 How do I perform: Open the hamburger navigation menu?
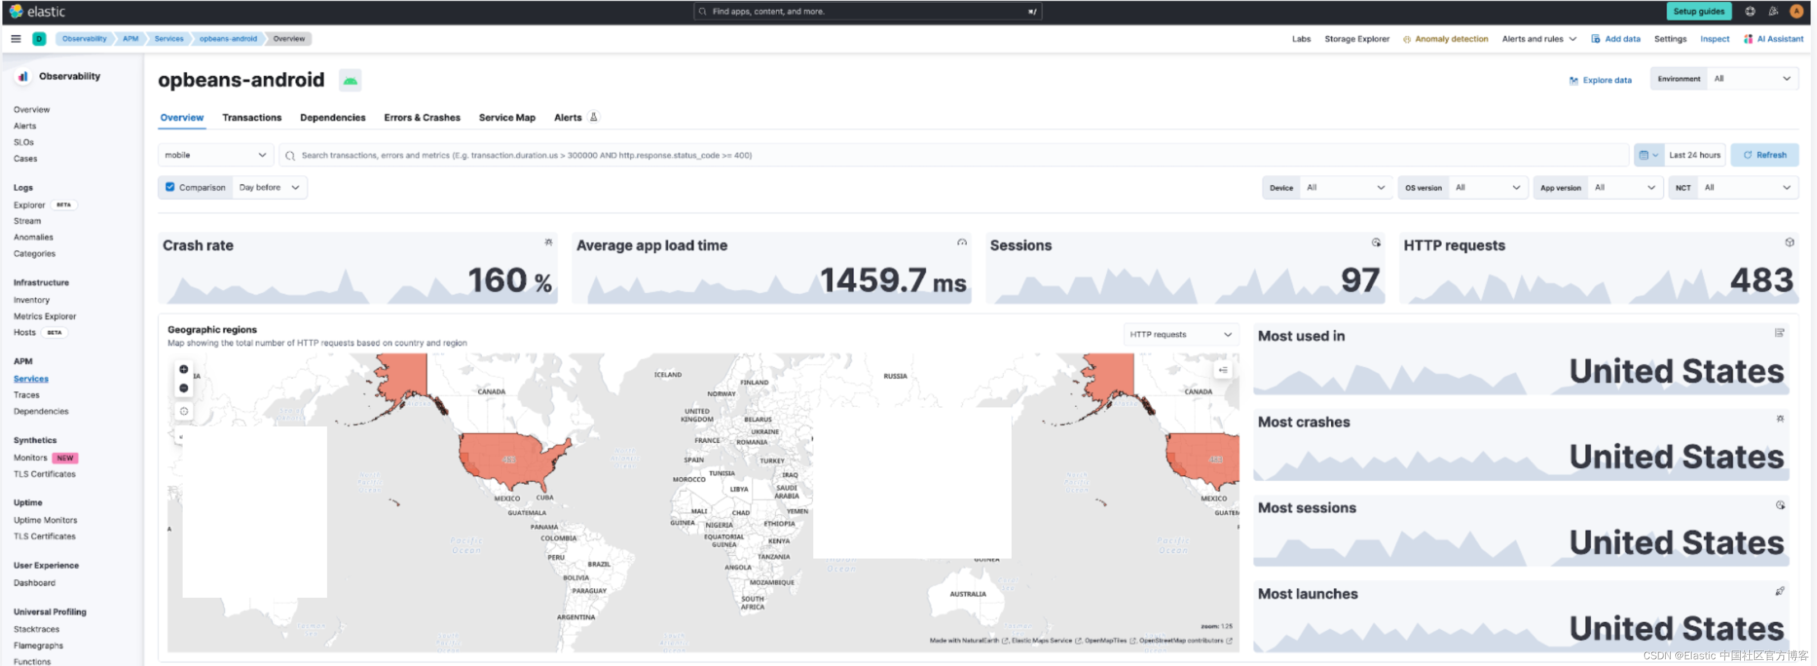click(16, 39)
